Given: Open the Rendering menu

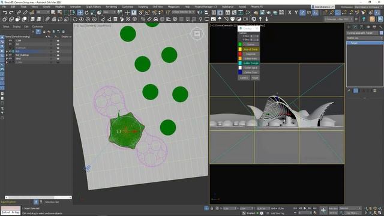Looking at the screenshot, I should pyautogui.click(x=111, y=7).
